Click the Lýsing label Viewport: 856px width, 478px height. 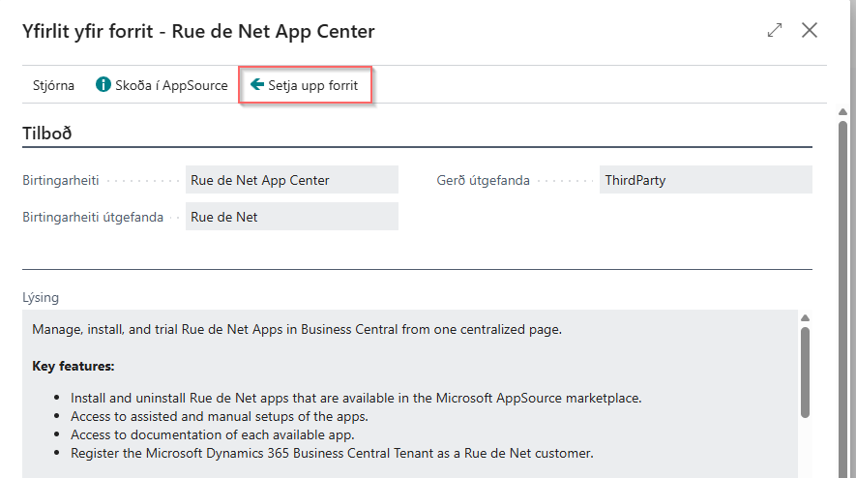[x=40, y=297]
